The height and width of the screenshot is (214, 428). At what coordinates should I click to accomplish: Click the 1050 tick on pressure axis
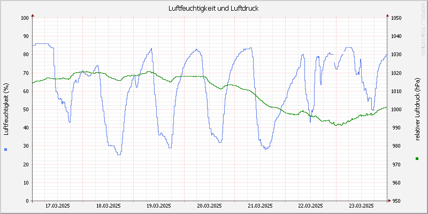coord(395,18)
